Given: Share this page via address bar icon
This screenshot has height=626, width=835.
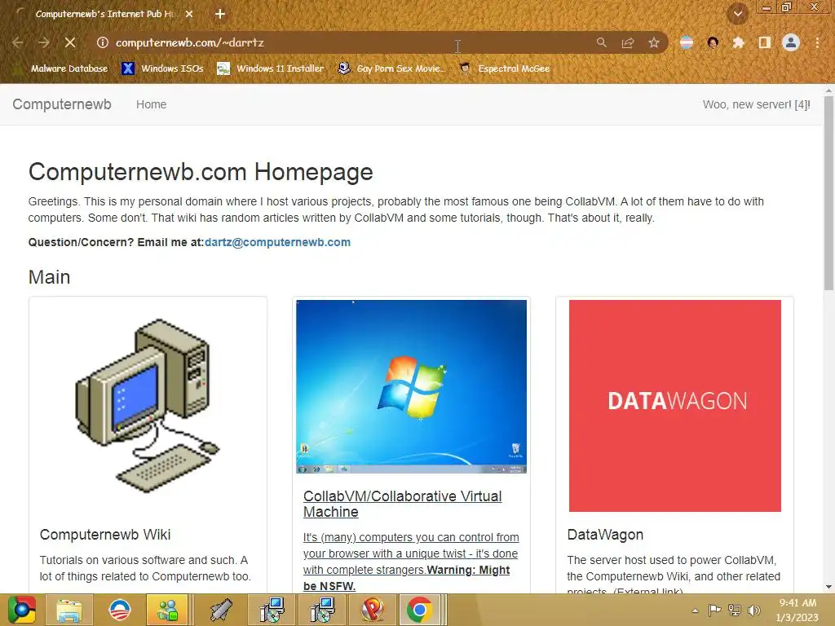Looking at the screenshot, I should [x=627, y=42].
